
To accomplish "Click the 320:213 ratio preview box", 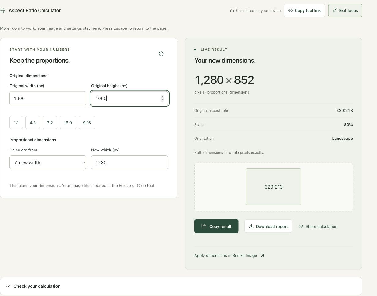I will 274,187.
